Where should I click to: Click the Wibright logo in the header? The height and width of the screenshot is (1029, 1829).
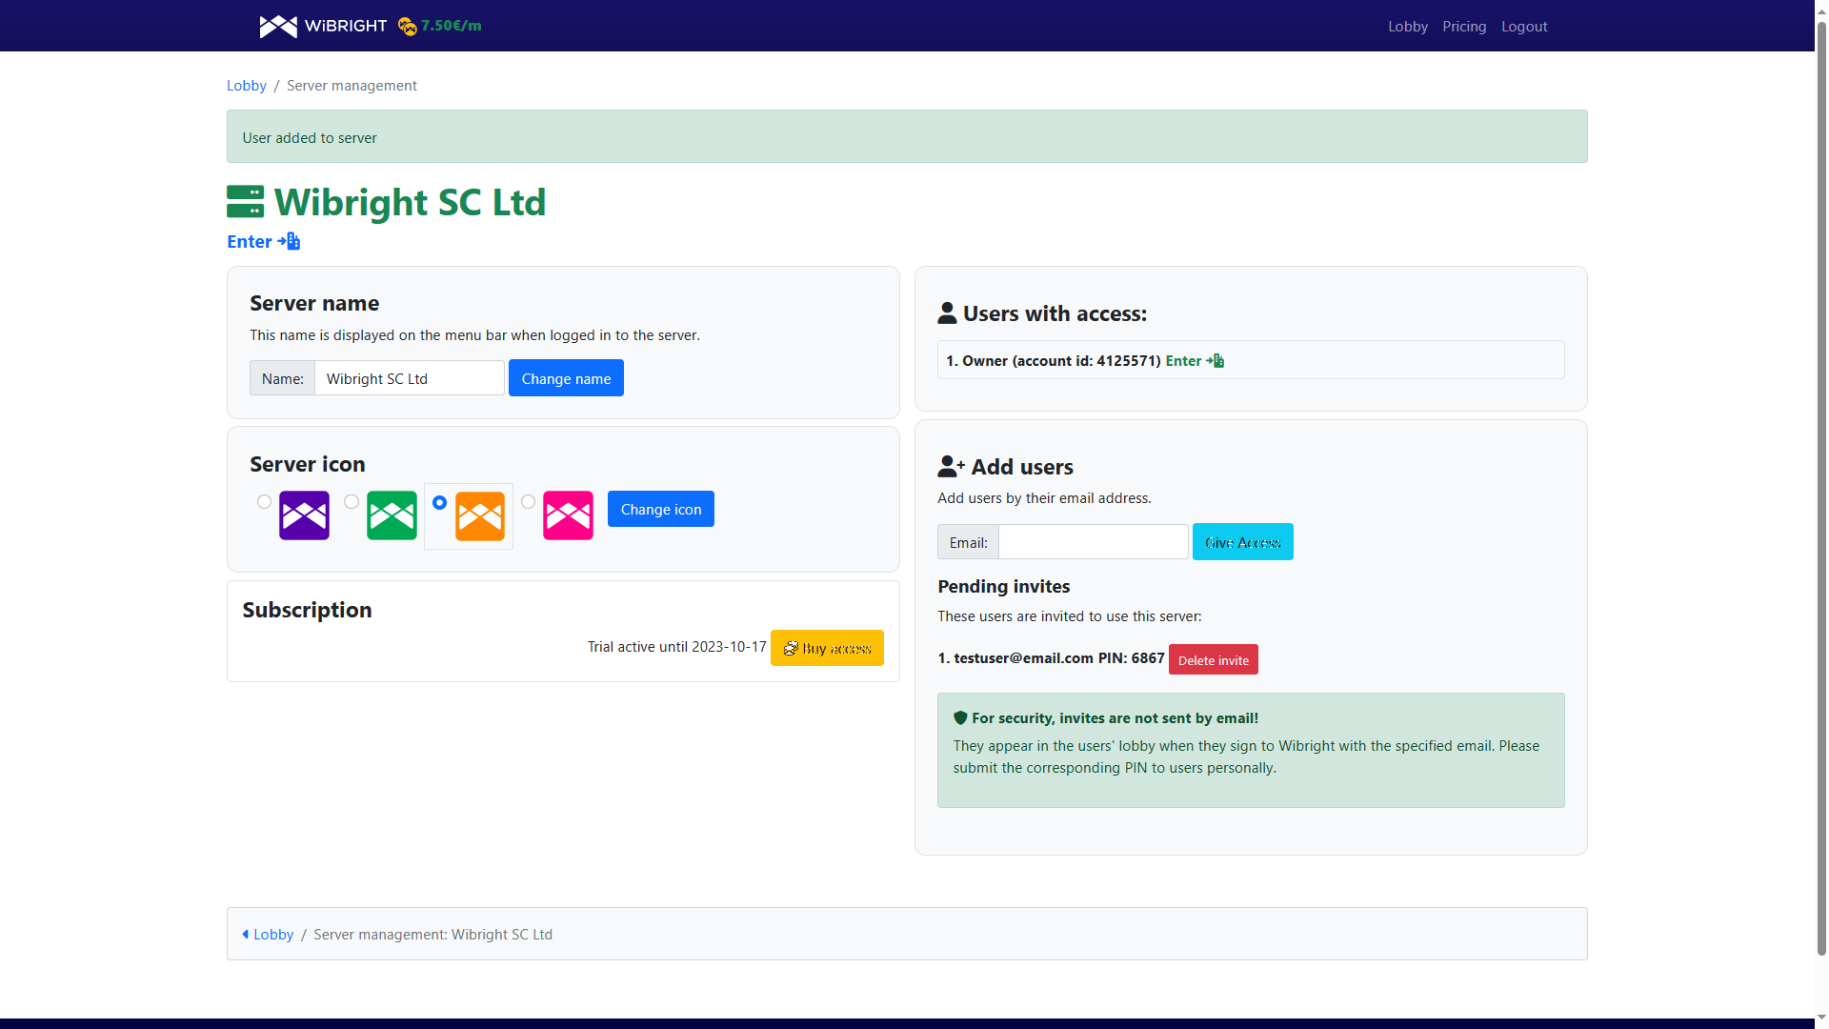click(x=323, y=26)
